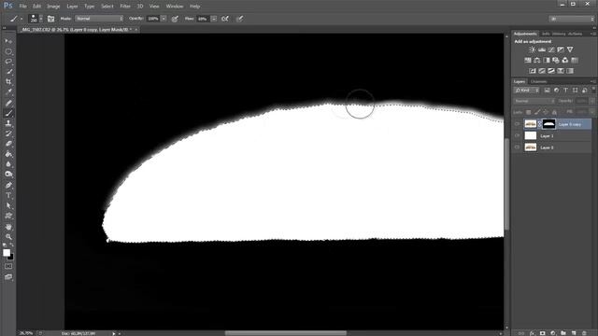The height and width of the screenshot is (336, 598).
Task: Select the Elliptical Marquee tool
Action: coord(8,51)
